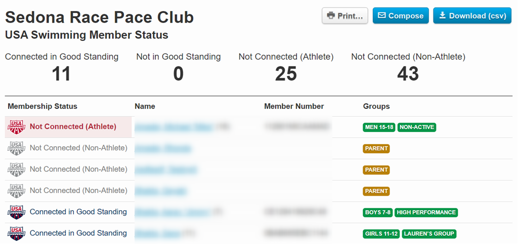Open Compose email button

coord(401,16)
